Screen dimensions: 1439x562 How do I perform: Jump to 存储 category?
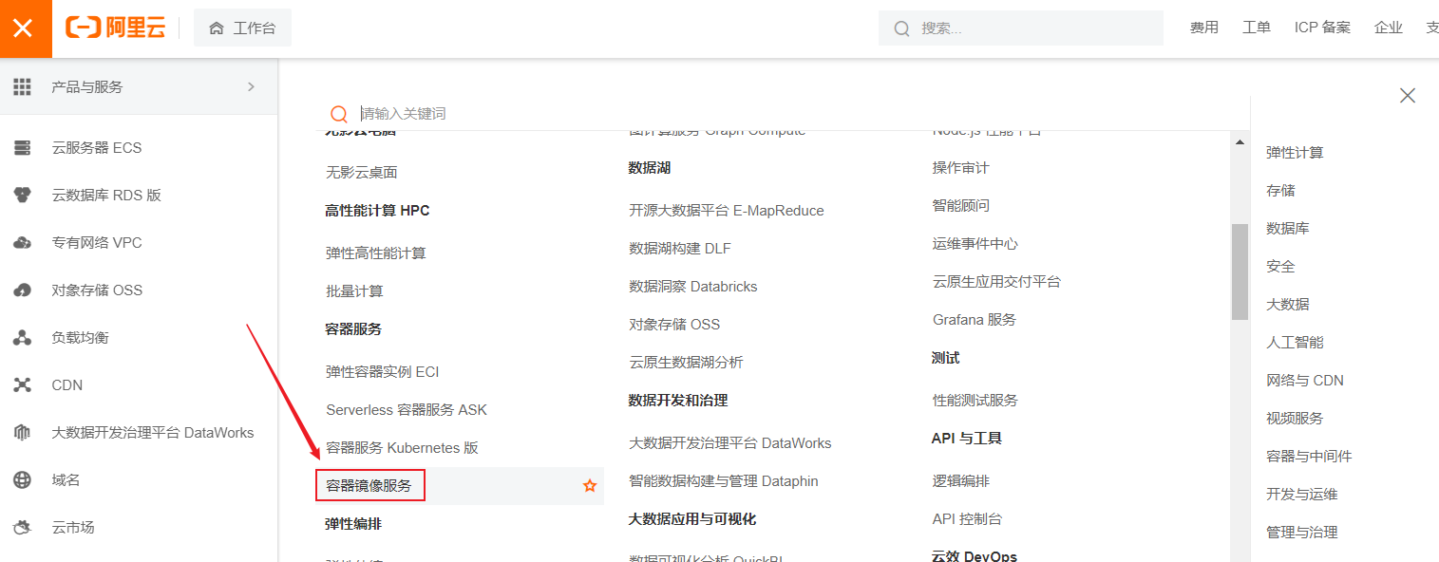(x=1280, y=191)
